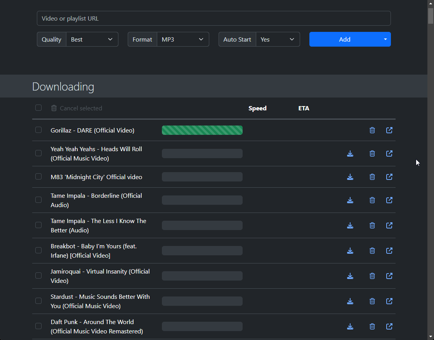Screen dimensions: 434x340
Task: Open Breakbot - Baby I'm Yours external link
Action: click(389, 251)
